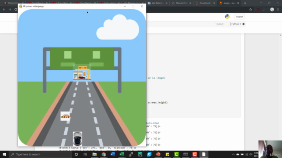Show hidden system tray icons

point(233,154)
